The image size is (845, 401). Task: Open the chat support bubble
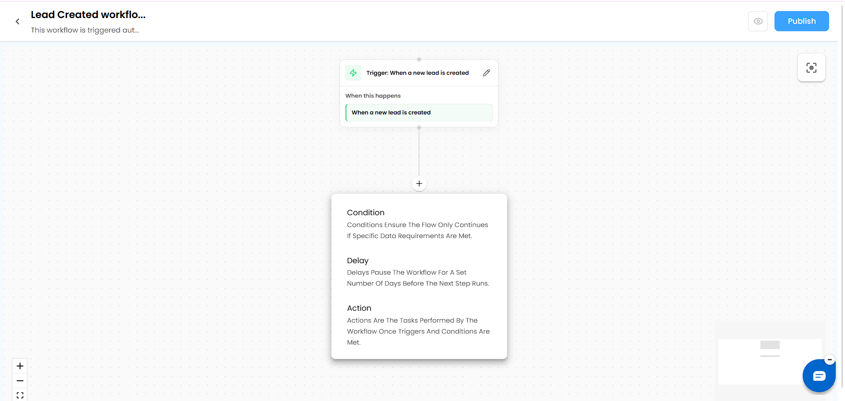(x=819, y=375)
